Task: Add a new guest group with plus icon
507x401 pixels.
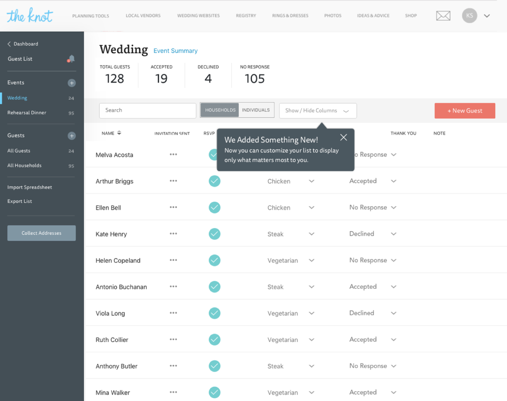Action: (x=72, y=136)
